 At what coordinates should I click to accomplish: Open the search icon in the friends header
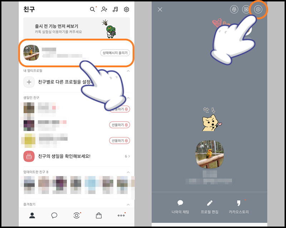coord(93,9)
